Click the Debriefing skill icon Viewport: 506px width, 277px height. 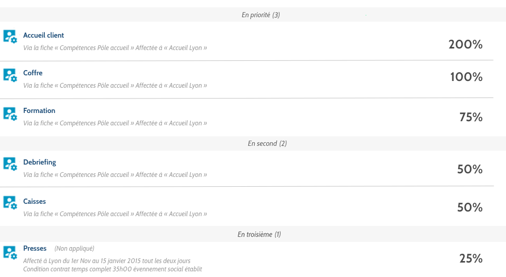10,164
